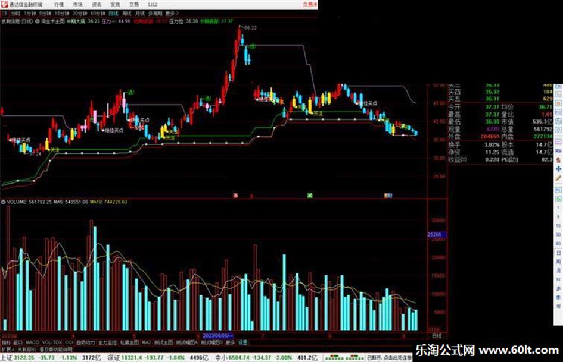Click the small red marker icon on chart baseline

pos(235,196)
